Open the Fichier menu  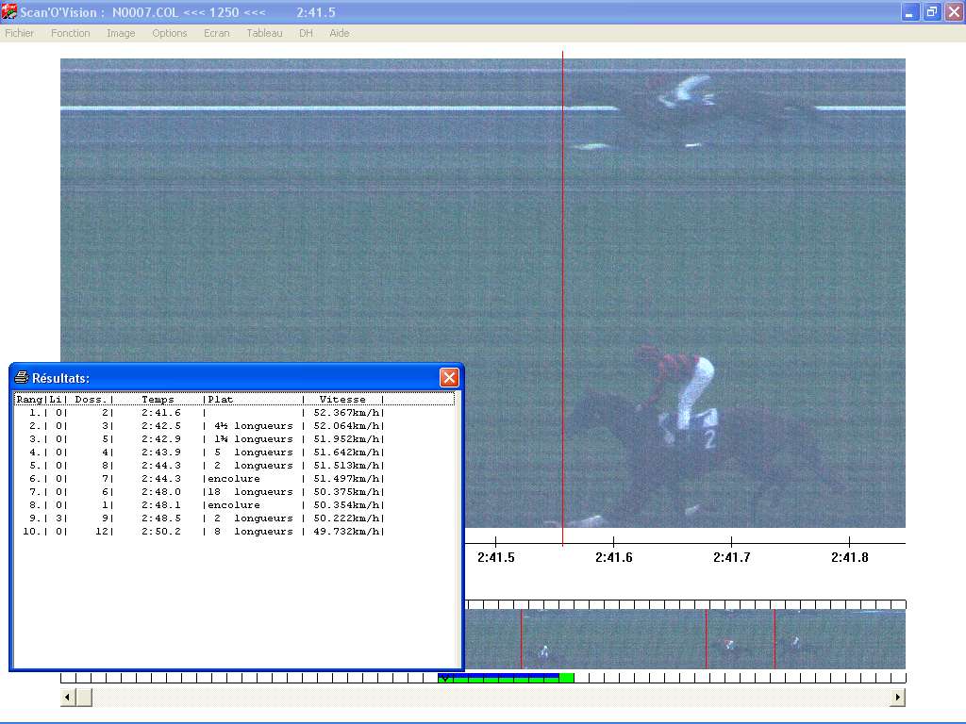point(19,33)
